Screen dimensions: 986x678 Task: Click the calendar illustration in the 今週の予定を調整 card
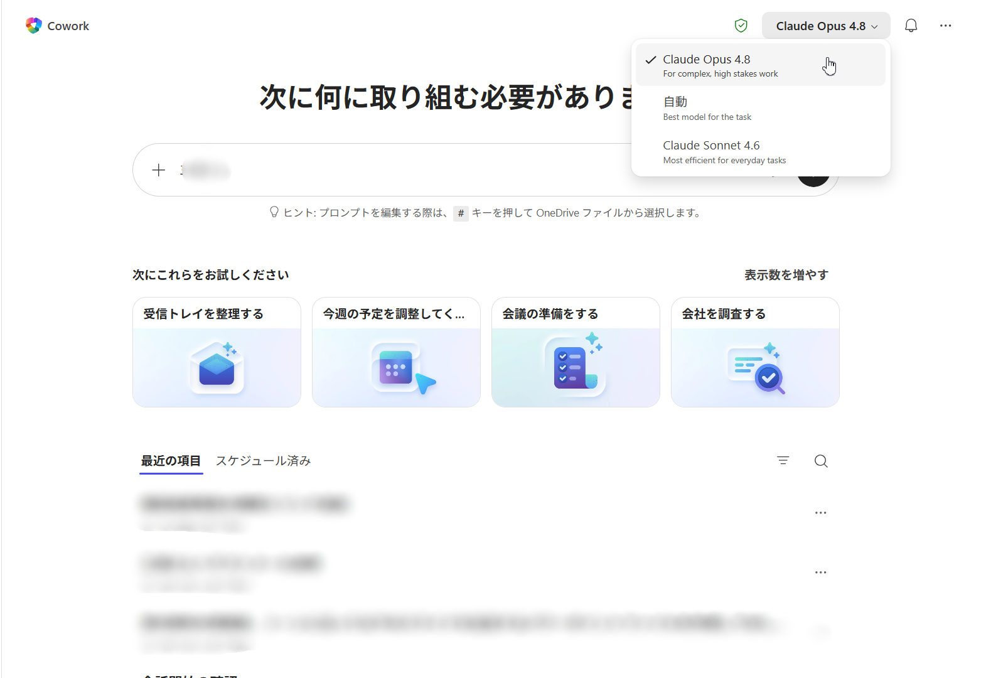[x=402, y=369]
